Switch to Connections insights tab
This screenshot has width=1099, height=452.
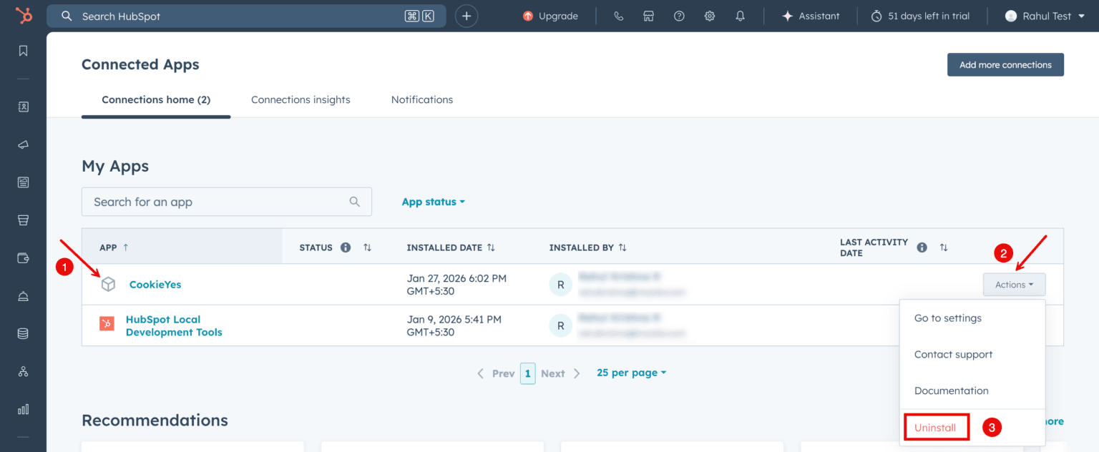(x=301, y=99)
